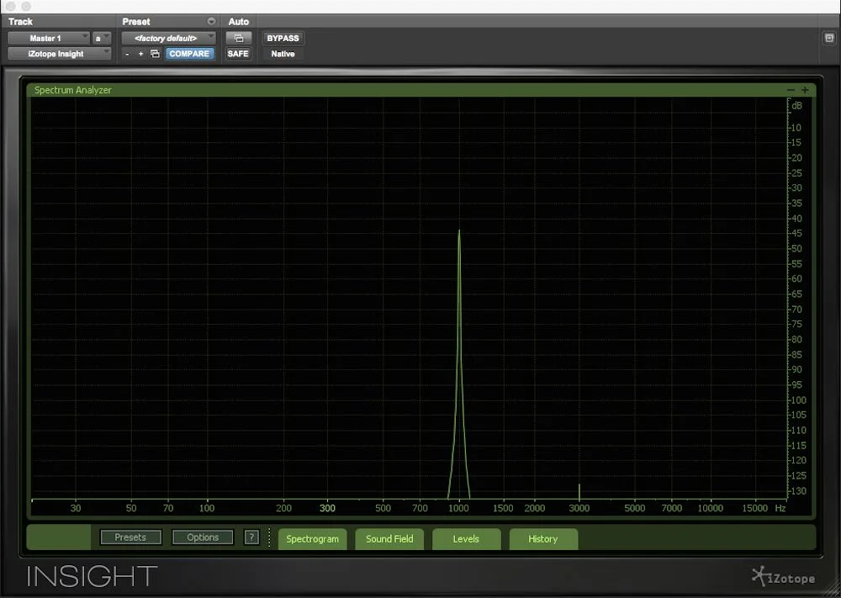Click the INSIGHT product name
Viewport: 841px width, 598px height.
pos(92,576)
